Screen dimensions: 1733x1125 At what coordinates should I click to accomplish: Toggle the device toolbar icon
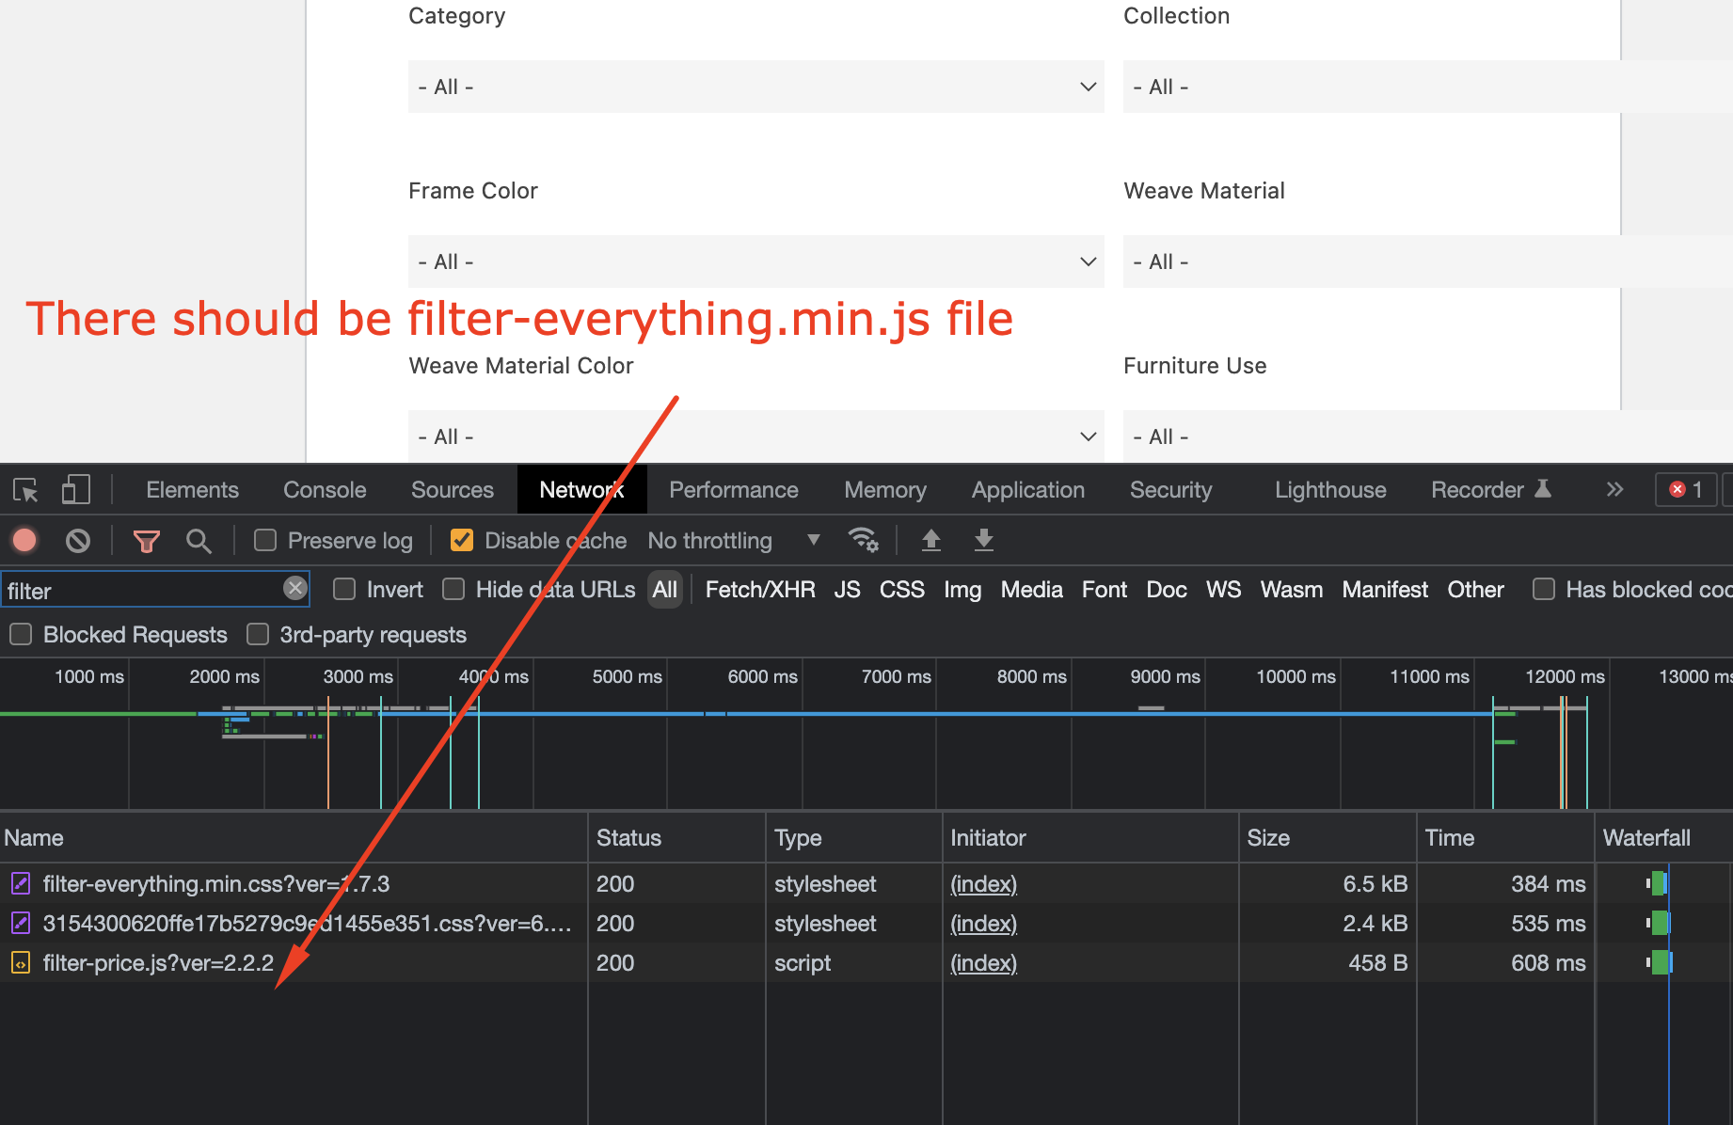(x=75, y=490)
